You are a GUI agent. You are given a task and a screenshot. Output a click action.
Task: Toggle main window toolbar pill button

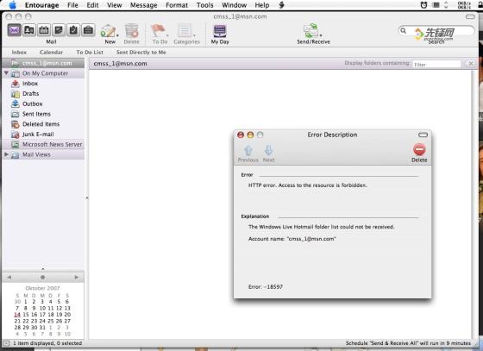point(470,16)
